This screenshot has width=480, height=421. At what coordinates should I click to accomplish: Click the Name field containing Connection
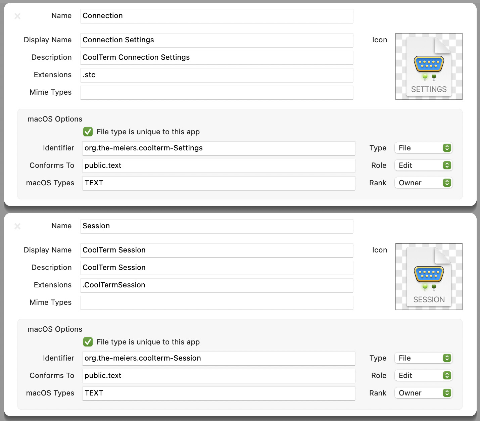[217, 16]
